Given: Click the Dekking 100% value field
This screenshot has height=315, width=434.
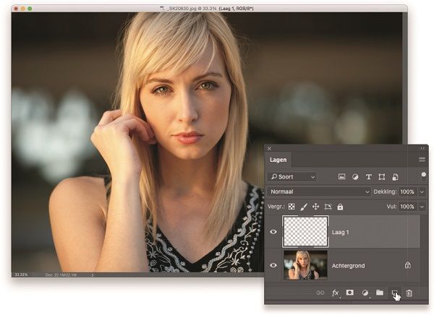Looking at the screenshot, I should coord(407,191).
